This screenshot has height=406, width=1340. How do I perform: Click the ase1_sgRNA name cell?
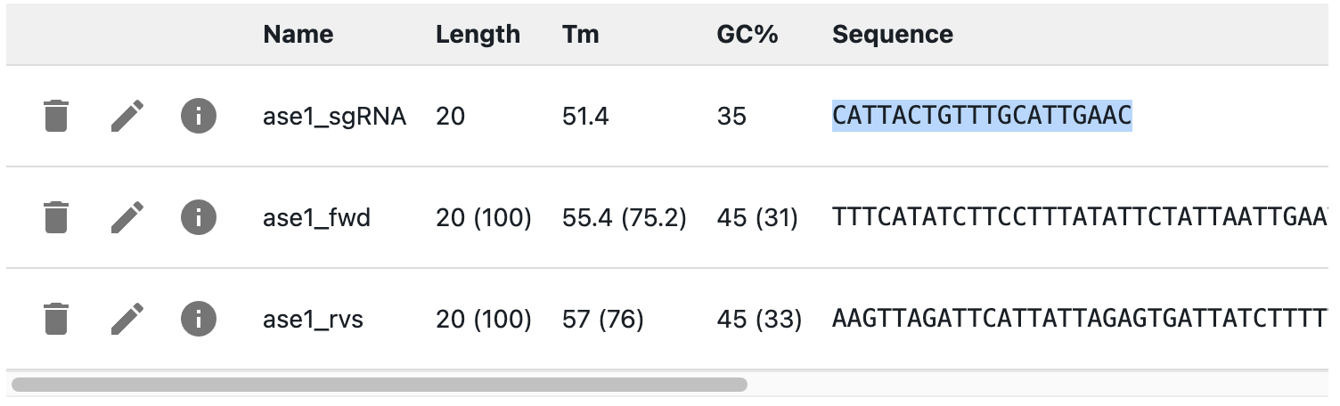pyautogui.click(x=334, y=116)
